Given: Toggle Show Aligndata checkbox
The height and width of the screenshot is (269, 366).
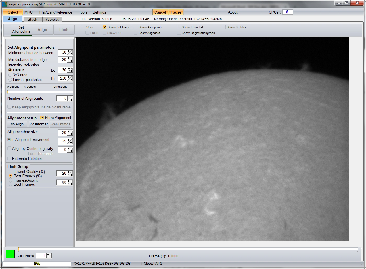Looking at the screenshot, I should point(136,33).
